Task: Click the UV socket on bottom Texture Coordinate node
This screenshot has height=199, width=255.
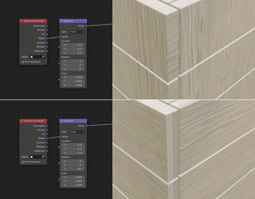Action: (x=48, y=134)
